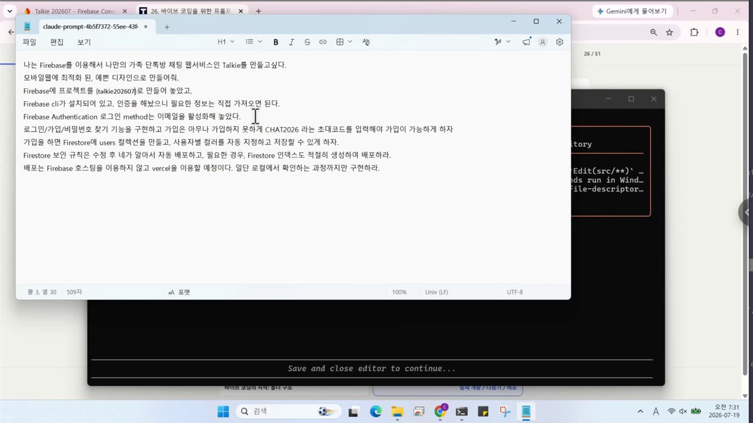Viewport: 753px width, 423px height.
Task: Show hidden system tray icons
Action: pyautogui.click(x=640, y=412)
